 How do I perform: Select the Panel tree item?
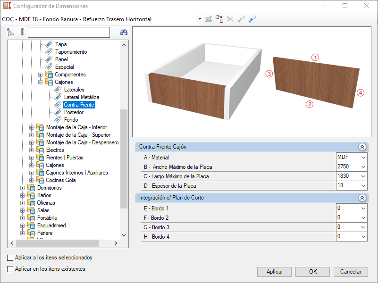pyautogui.click(x=61, y=59)
